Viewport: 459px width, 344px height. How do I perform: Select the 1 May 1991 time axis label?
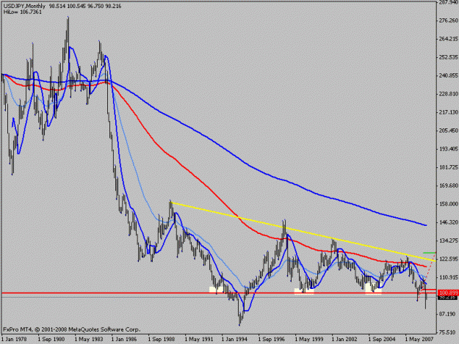pyautogui.click(x=199, y=340)
